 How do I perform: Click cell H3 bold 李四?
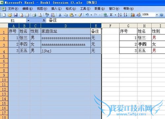pyautogui.click(x=144, y=44)
